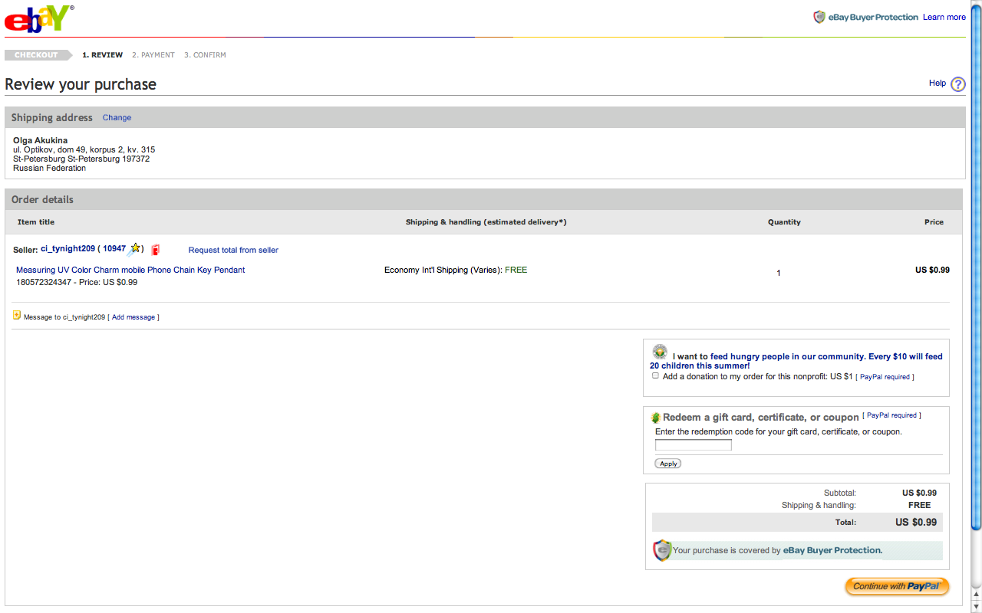Click the Help link
This screenshot has height=613, width=982.
coord(938,83)
